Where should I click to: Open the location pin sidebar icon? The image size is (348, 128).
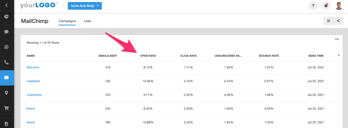[6, 93]
